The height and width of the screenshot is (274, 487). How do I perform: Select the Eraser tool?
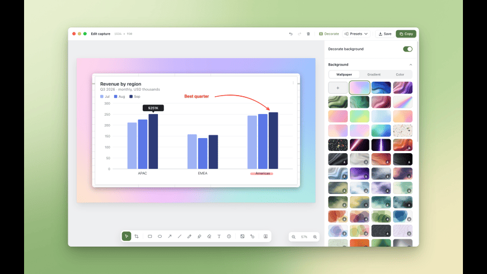(209, 237)
